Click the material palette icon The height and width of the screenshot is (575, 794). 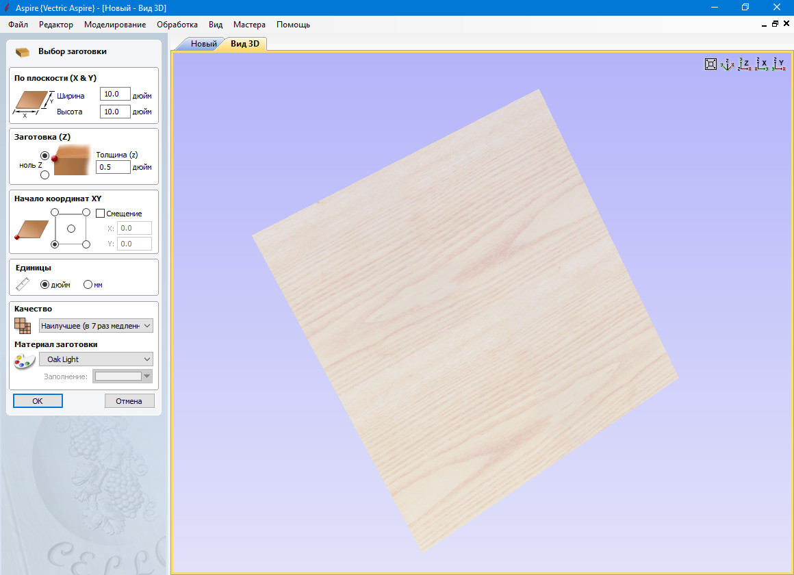(x=24, y=361)
